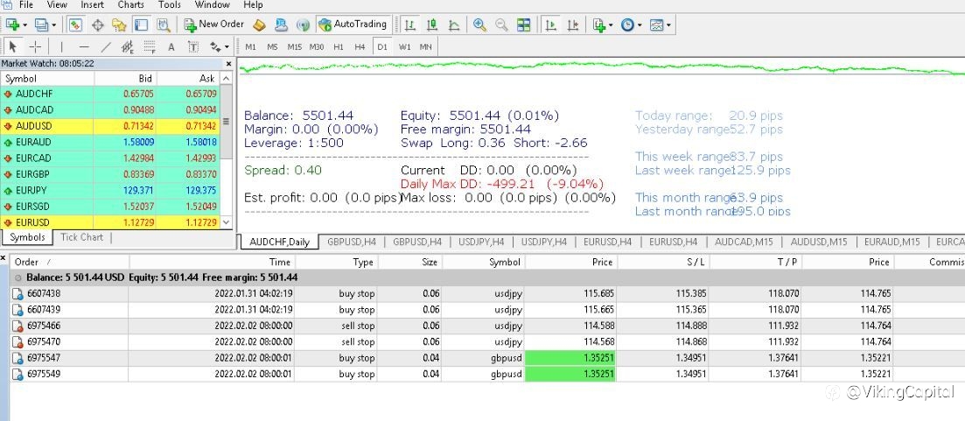Viewport: 965px width, 421px height.
Task: Open the Indicators list icon
Action: point(598,25)
